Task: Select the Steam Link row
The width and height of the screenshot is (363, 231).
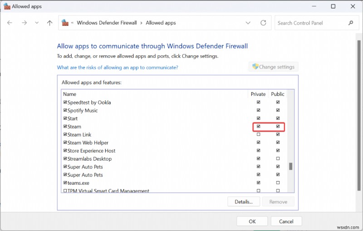Action: click(x=175, y=134)
